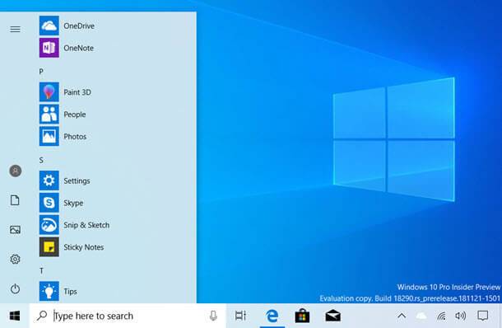The height and width of the screenshot is (328, 502).
Task: Click the Sticky Notes text label
Action: [x=84, y=247]
